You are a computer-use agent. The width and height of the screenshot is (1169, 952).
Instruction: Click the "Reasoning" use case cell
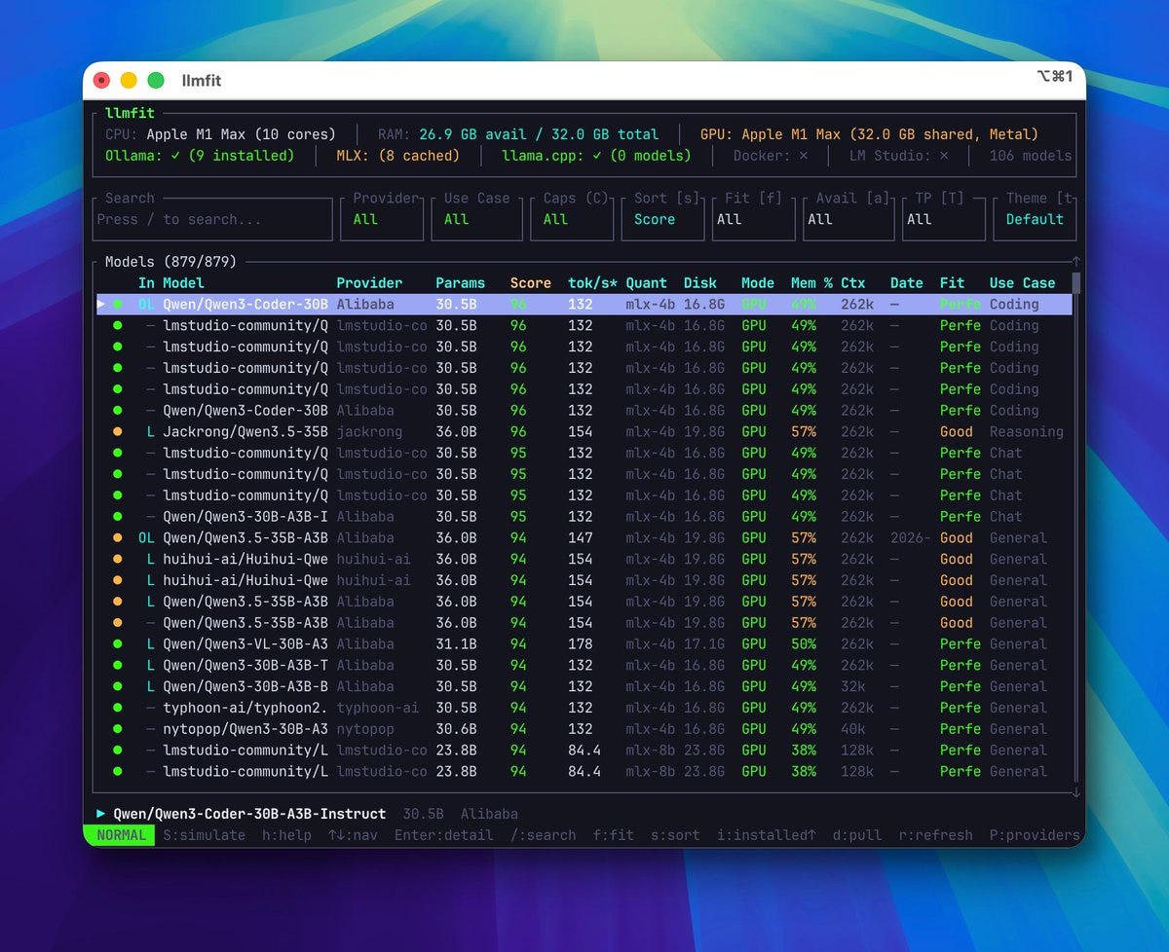click(x=1027, y=431)
